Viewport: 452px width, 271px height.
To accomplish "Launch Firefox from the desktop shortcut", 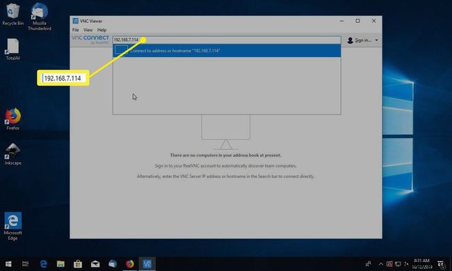I will pos(13,119).
